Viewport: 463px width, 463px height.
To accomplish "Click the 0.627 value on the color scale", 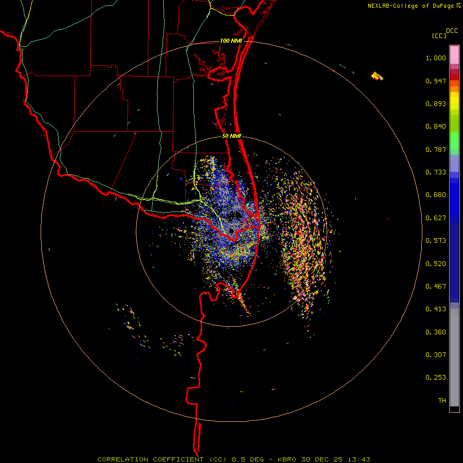I will pyautogui.click(x=436, y=218).
